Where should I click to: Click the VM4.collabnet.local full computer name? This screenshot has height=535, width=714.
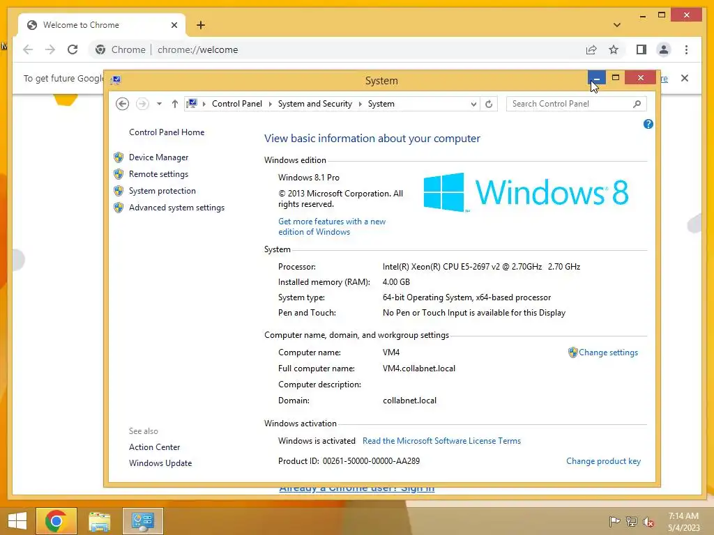click(419, 369)
